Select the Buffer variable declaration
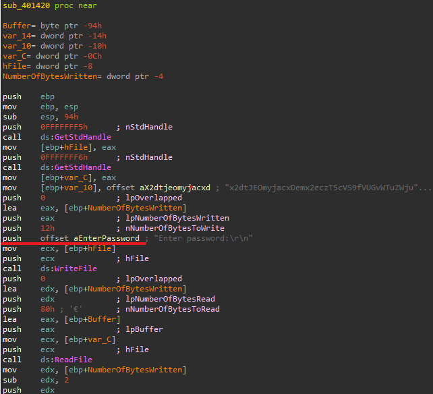 tap(52, 26)
